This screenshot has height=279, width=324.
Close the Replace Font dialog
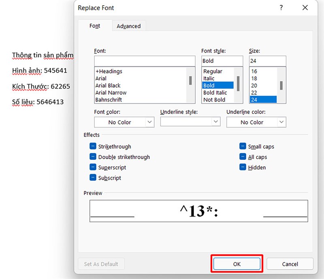click(x=305, y=8)
